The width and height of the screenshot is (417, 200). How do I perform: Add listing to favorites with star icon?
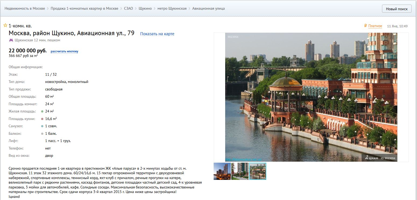[5, 26]
